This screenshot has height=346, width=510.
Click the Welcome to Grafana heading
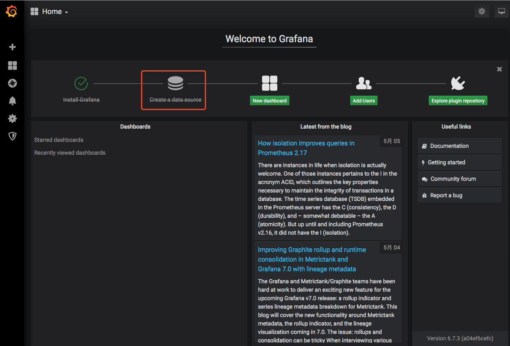(269, 39)
